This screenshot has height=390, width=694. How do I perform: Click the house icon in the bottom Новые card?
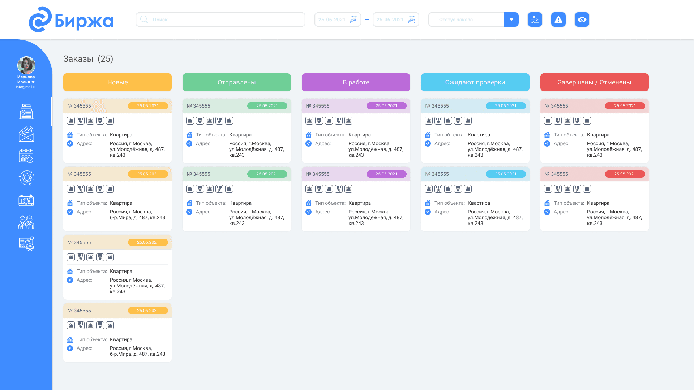click(x=70, y=339)
